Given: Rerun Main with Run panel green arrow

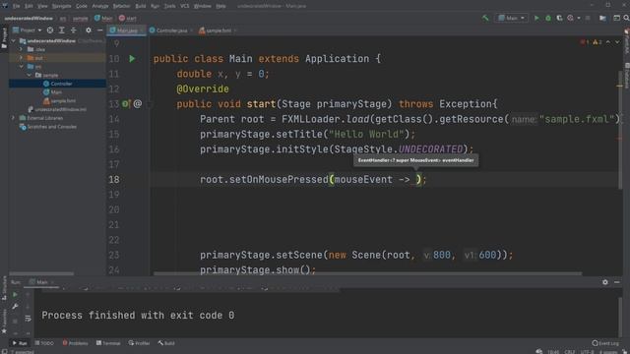Looking at the screenshot, I should click(x=15, y=295).
